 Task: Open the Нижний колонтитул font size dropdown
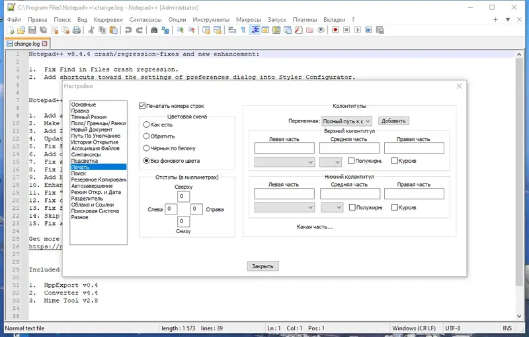pyautogui.click(x=332, y=207)
